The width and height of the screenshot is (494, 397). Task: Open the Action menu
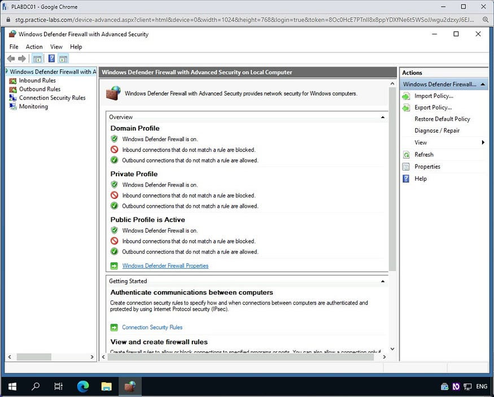tap(34, 47)
